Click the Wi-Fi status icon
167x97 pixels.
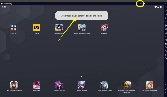[156, 7]
